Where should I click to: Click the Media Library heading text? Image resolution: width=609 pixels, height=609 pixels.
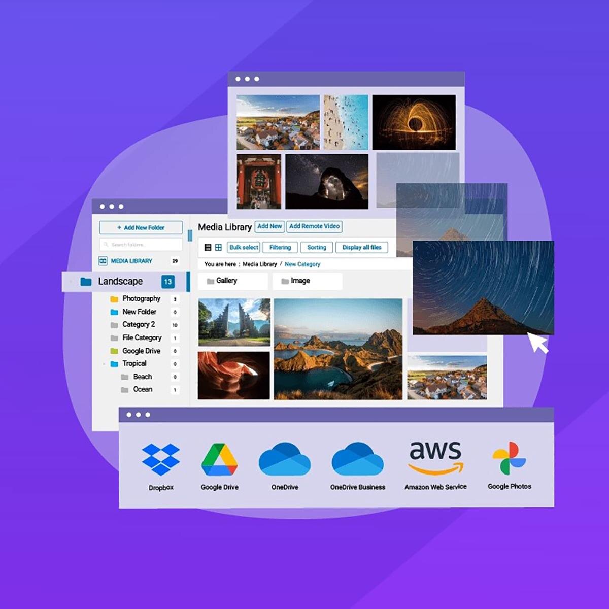[225, 227]
